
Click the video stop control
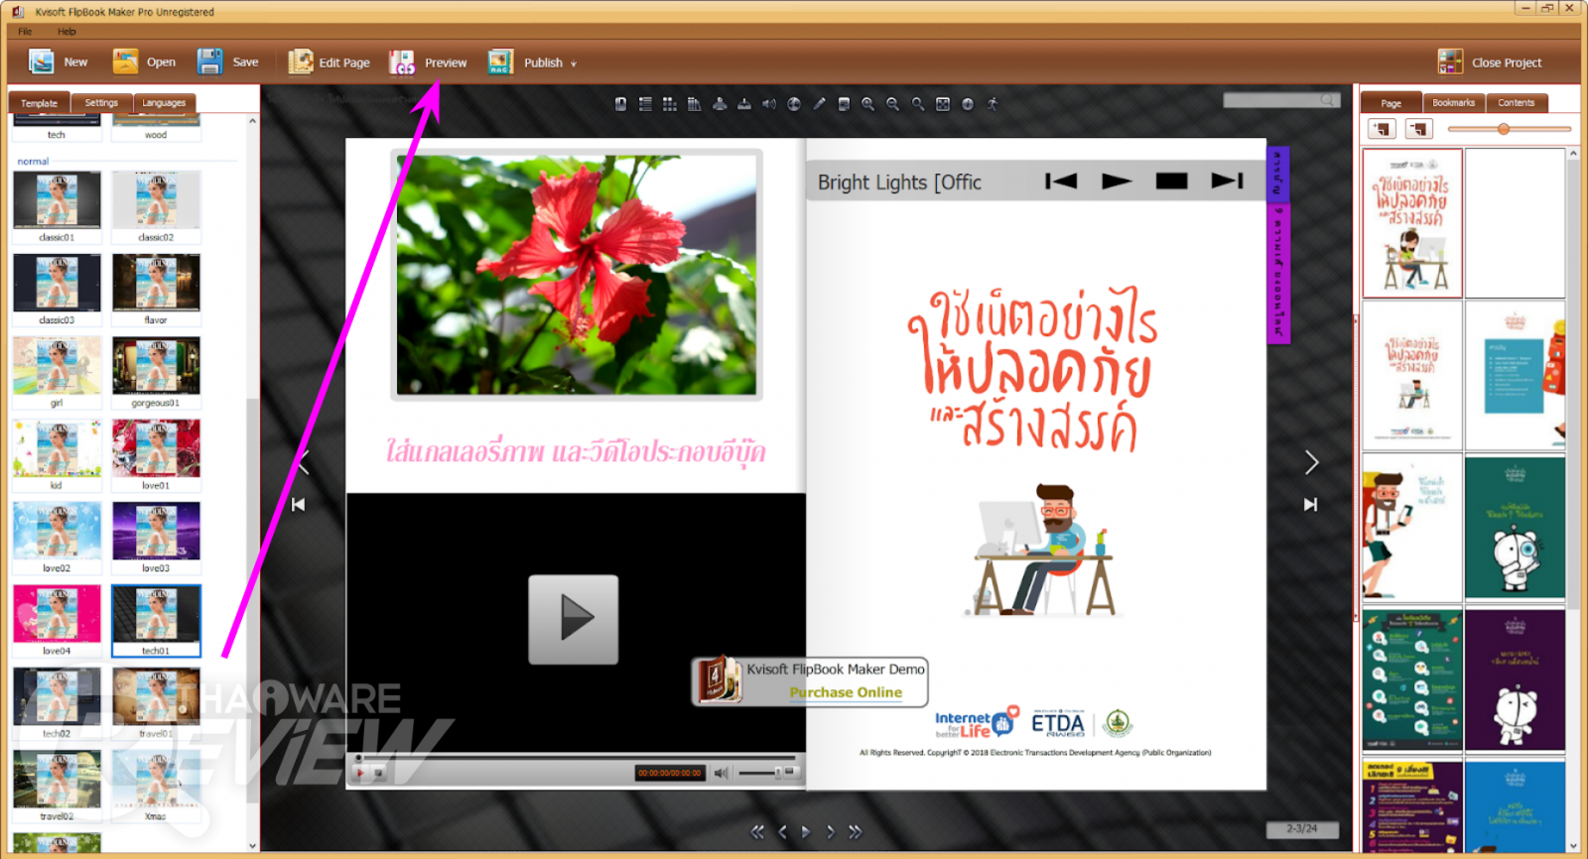(x=378, y=773)
